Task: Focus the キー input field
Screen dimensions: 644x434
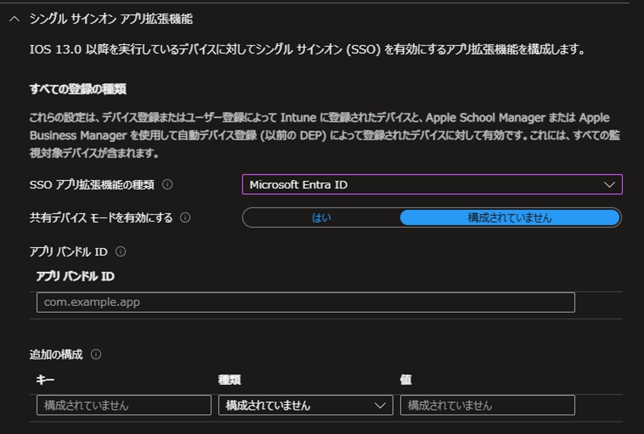Action: click(124, 405)
